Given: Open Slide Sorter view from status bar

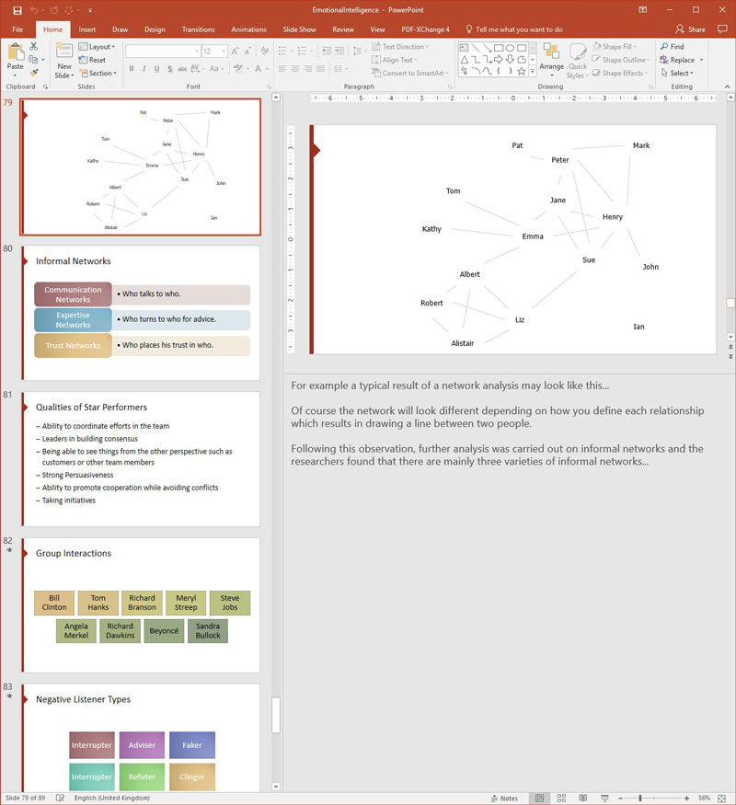Looking at the screenshot, I should 561,798.
